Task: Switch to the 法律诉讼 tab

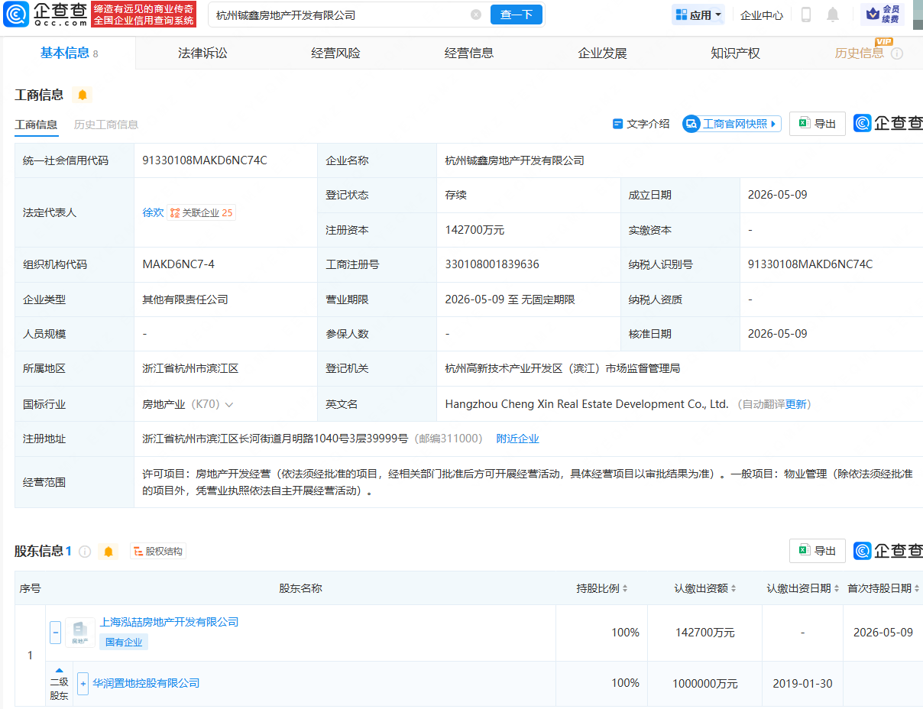Action: pos(202,53)
